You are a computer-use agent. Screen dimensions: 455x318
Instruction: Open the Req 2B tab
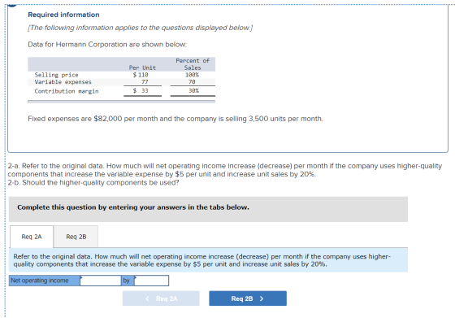point(76,237)
